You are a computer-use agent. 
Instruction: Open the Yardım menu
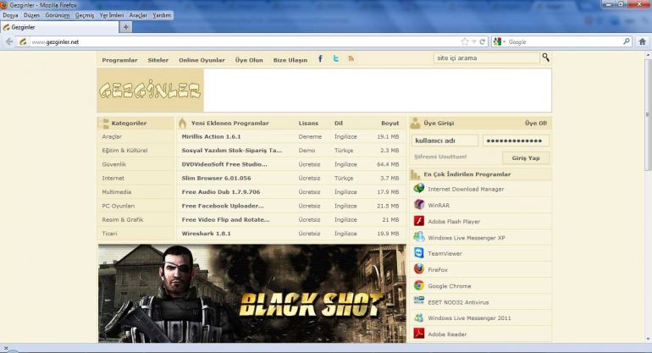[162, 15]
